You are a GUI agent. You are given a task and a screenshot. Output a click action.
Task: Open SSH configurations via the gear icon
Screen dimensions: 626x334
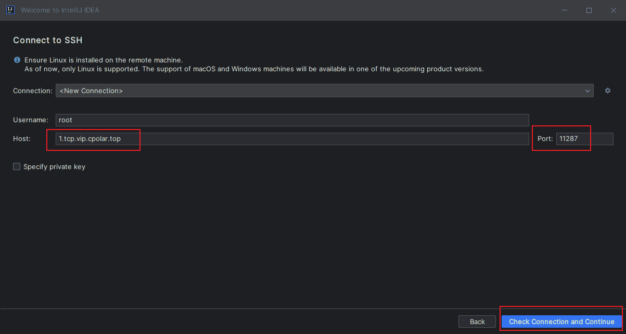[x=607, y=90]
